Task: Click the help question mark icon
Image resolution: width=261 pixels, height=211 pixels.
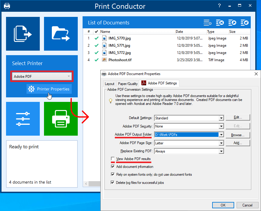Action: [x=219, y=6]
